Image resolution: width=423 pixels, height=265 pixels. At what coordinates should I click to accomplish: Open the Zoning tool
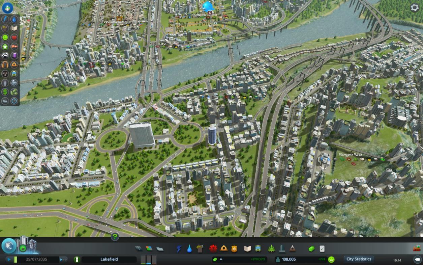pos(149,249)
